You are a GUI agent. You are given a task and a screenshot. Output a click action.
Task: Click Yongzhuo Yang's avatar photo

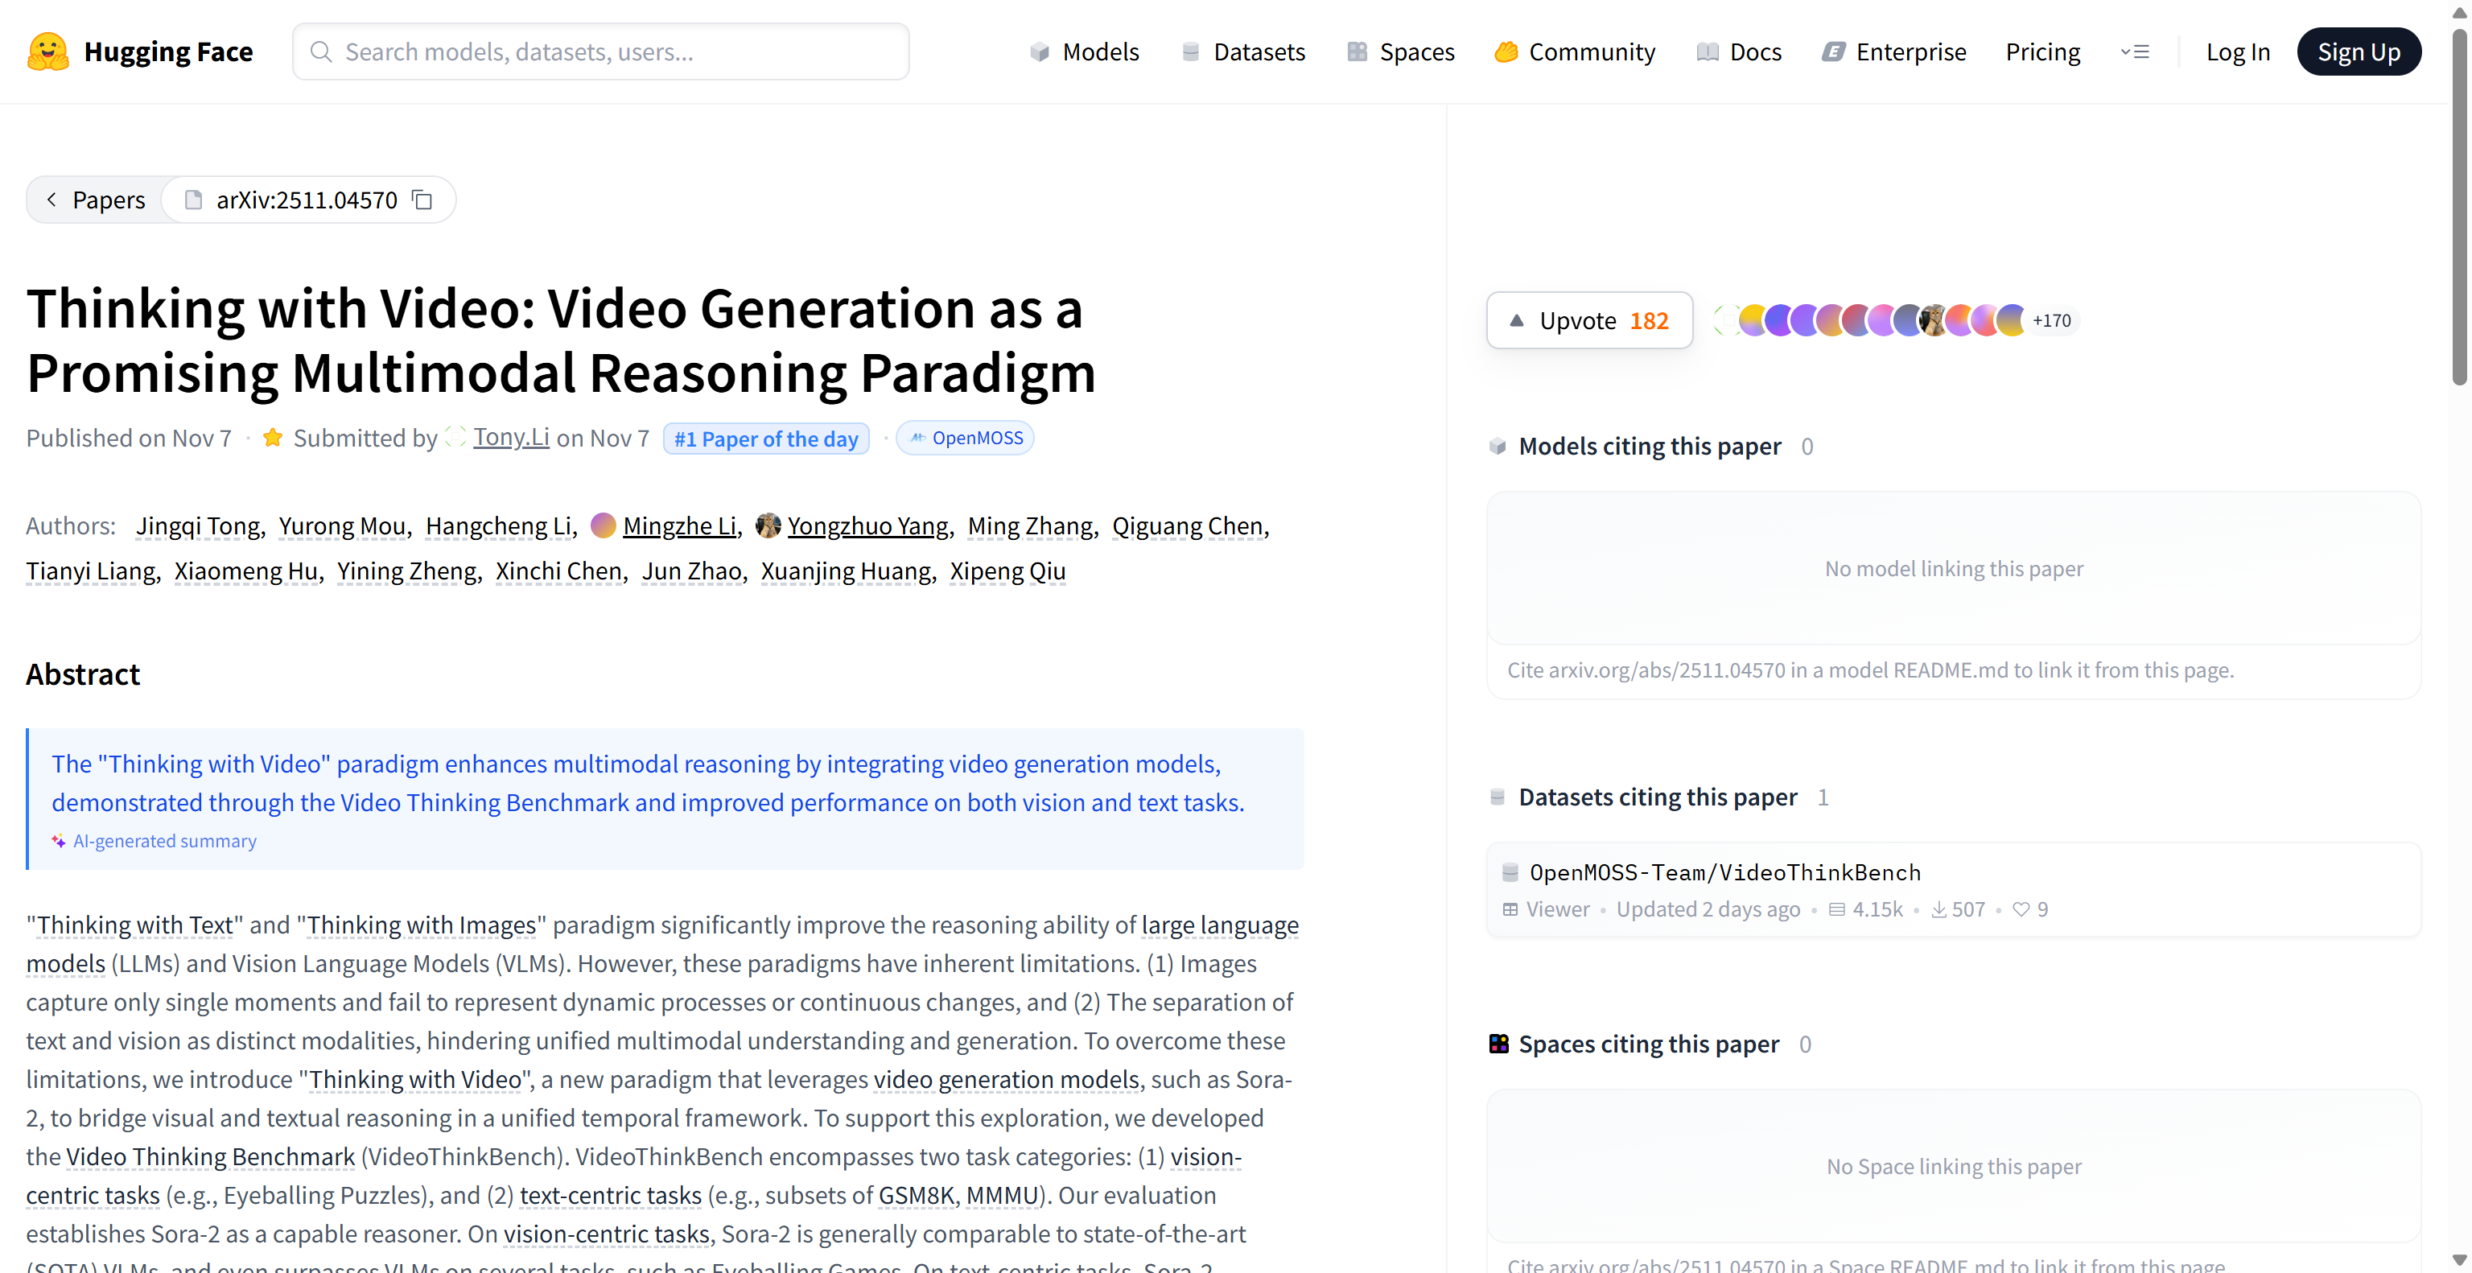tap(768, 525)
